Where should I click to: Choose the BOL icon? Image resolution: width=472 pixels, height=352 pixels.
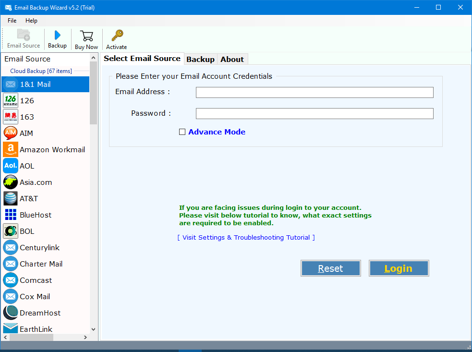(x=11, y=231)
